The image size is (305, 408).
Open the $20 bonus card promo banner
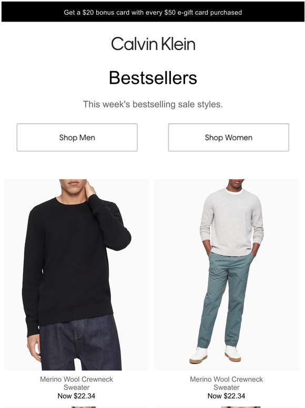pos(152,12)
